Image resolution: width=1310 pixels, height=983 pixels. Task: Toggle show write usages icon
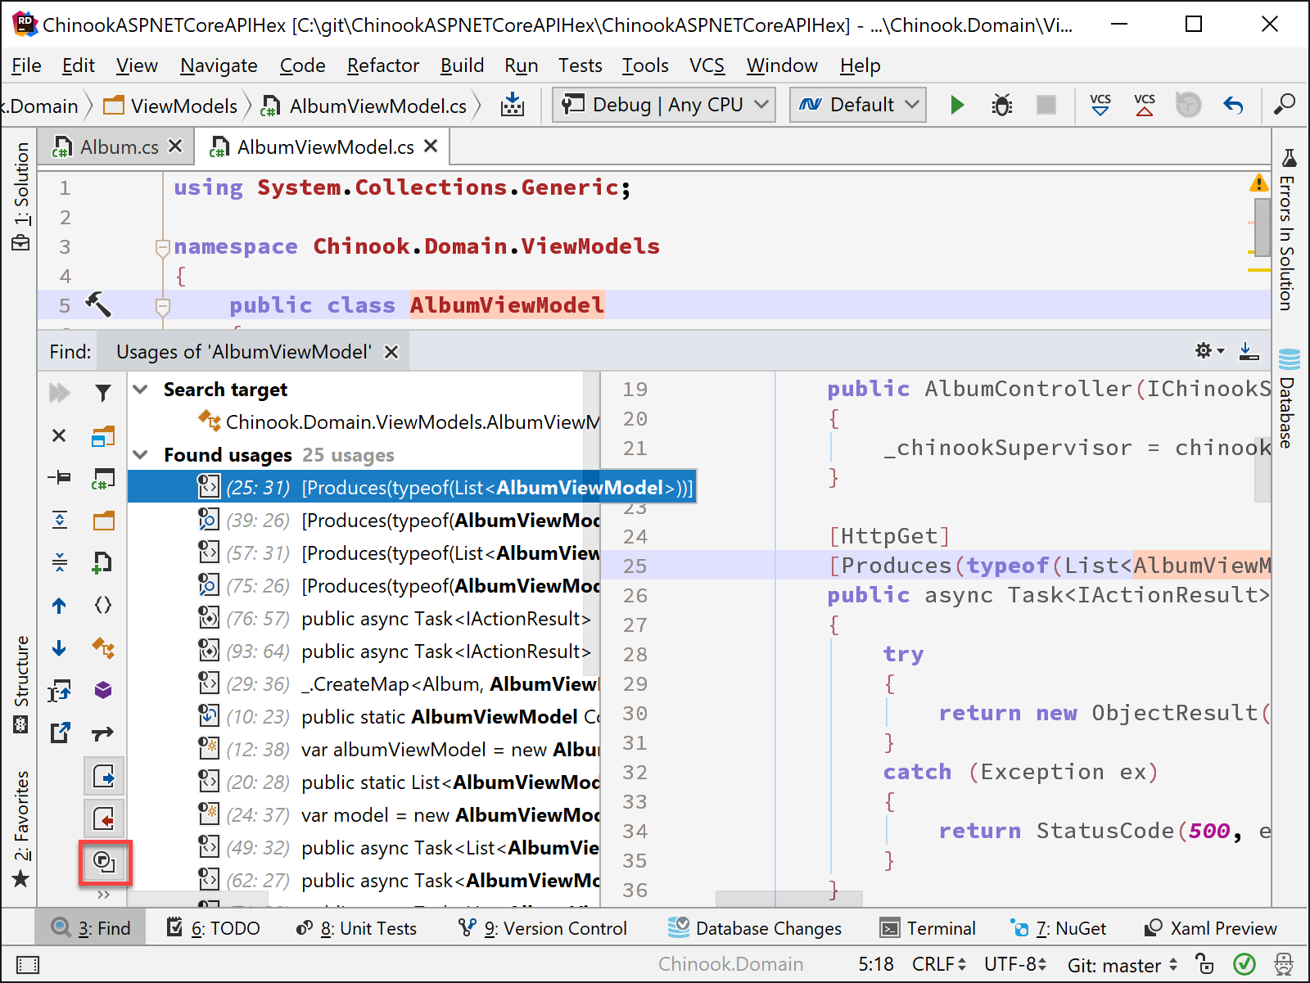point(104,818)
